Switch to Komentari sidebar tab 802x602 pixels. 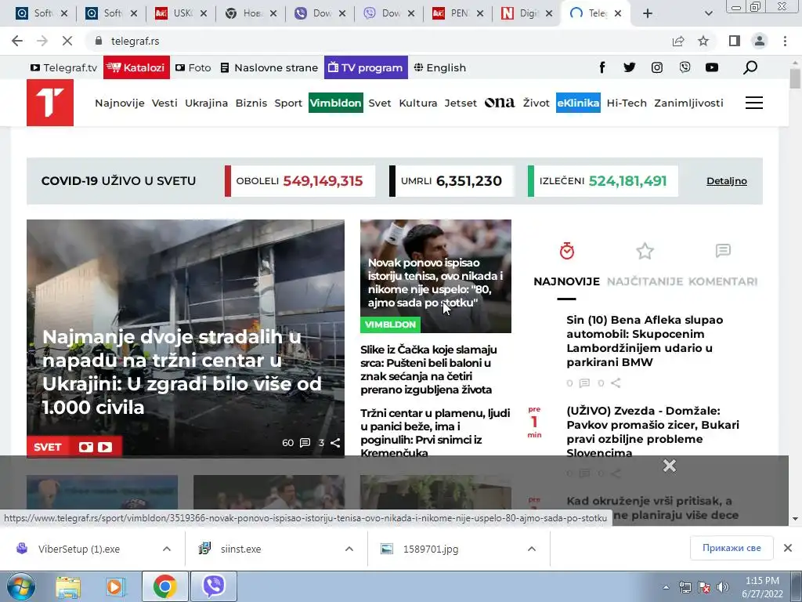point(723,265)
